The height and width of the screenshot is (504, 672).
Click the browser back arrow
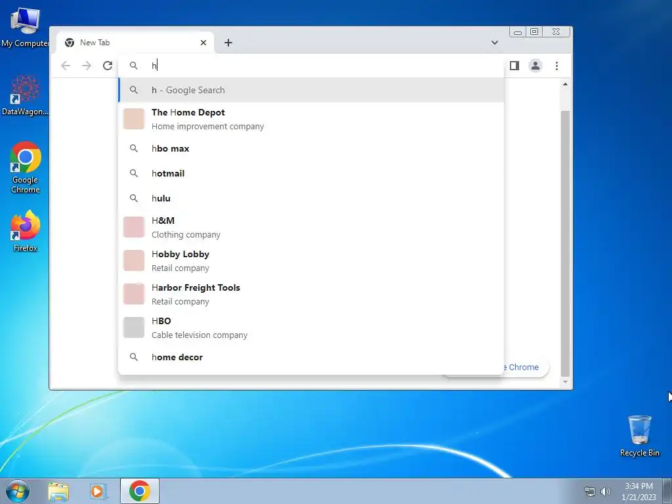click(66, 66)
